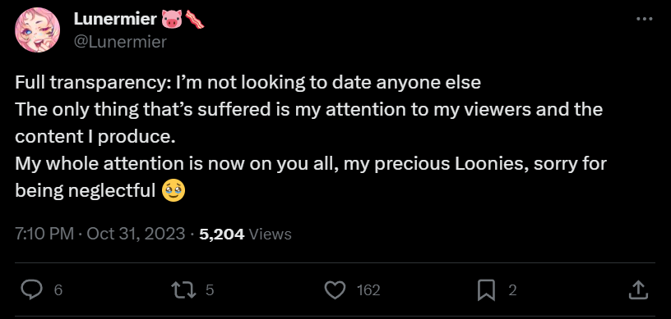Click the bacon emoji beside the name
671x319 pixels.
[194, 20]
